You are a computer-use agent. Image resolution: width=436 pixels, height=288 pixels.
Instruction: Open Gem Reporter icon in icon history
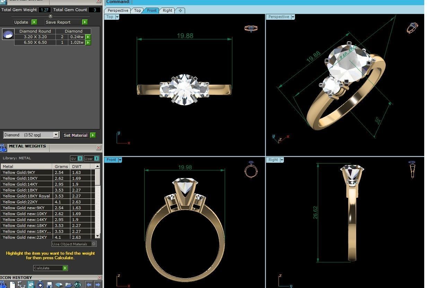pyautogui.click(x=31, y=285)
